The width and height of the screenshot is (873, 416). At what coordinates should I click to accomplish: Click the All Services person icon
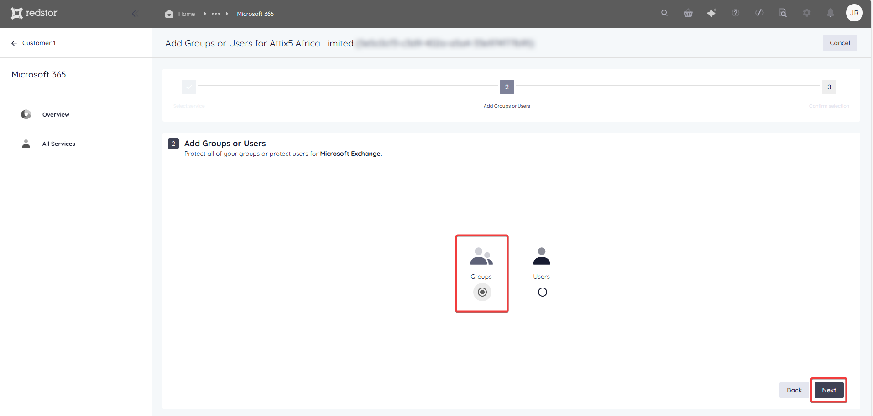click(x=26, y=144)
